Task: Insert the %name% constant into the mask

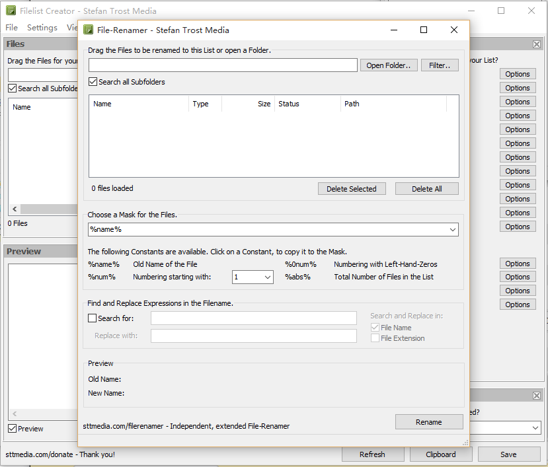Action: 103,264
